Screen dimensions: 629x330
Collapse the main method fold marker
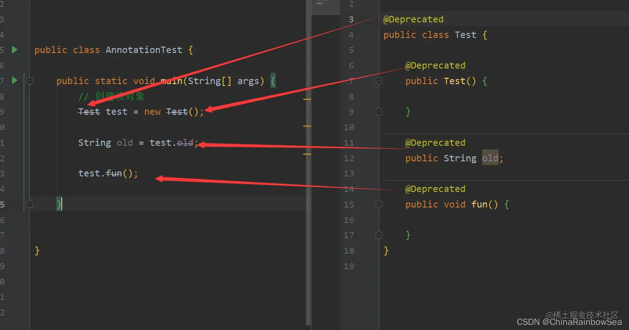click(30, 81)
